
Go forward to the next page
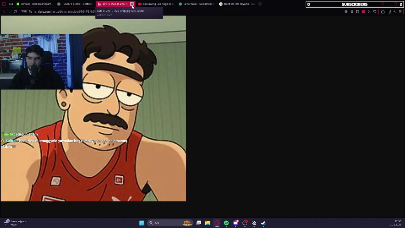click(x=9, y=12)
